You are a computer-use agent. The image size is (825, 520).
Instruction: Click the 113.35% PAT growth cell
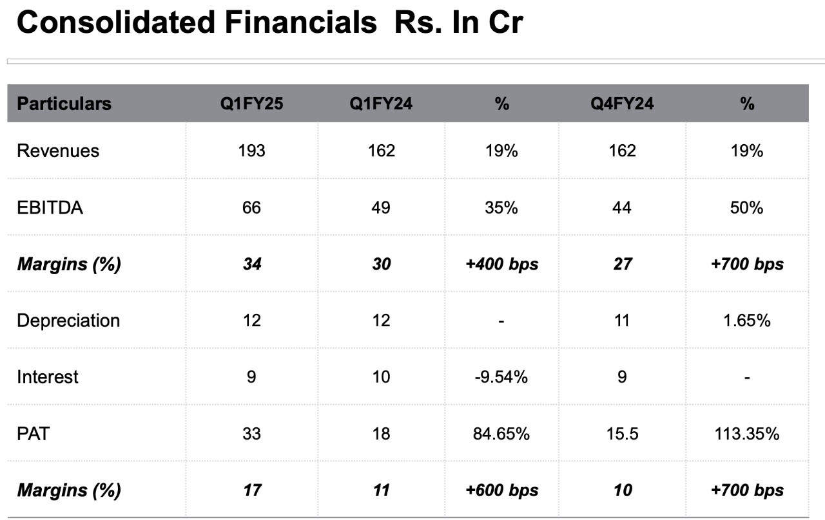(x=747, y=433)
